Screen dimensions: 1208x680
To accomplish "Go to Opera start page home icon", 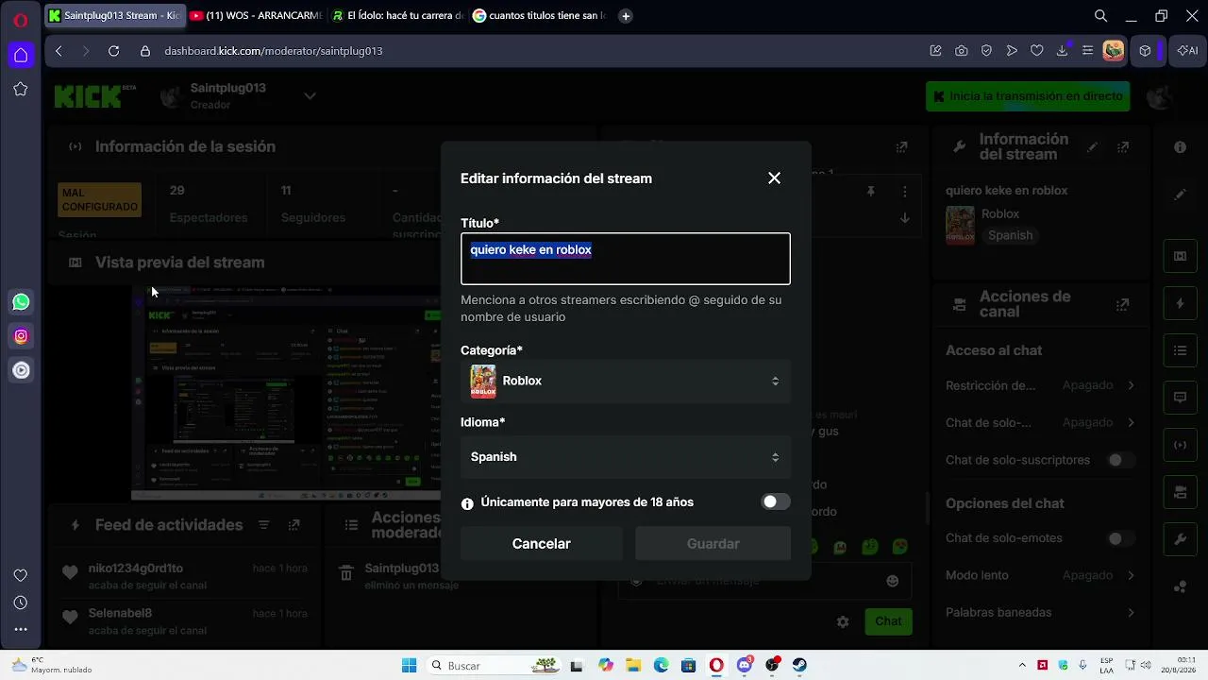I will (21, 55).
